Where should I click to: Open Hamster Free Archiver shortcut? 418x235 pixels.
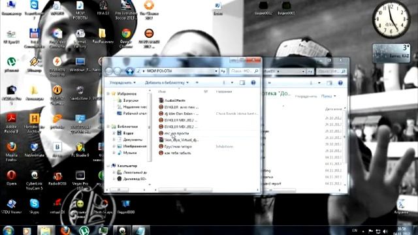(x=35, y=123)
